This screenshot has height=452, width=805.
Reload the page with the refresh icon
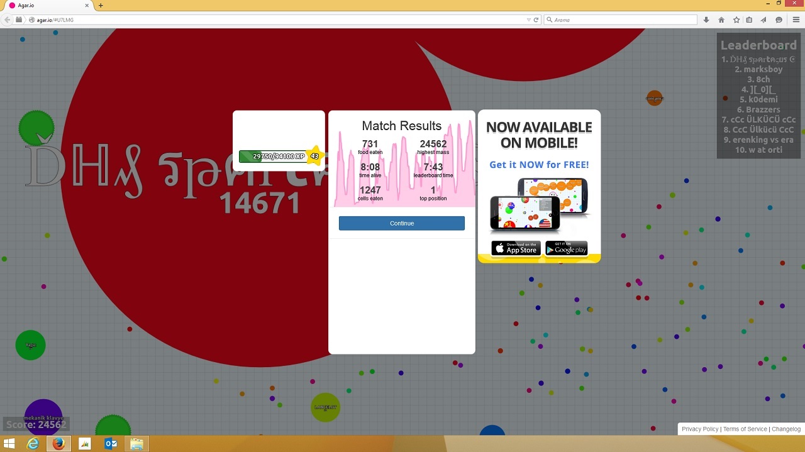[x=536, y=19]
